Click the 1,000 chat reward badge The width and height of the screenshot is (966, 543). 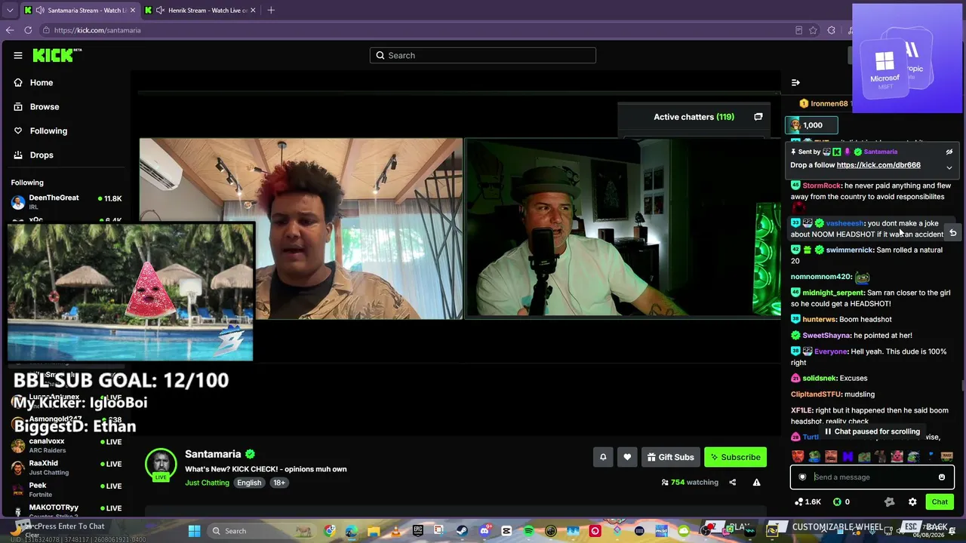(811, 125)
